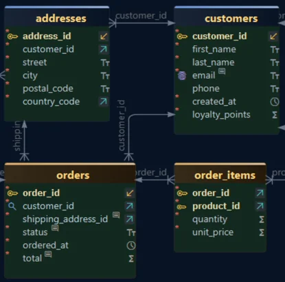Click the text type icon on postal_code row
The image size is (285, 282).
tap(105, 89)
